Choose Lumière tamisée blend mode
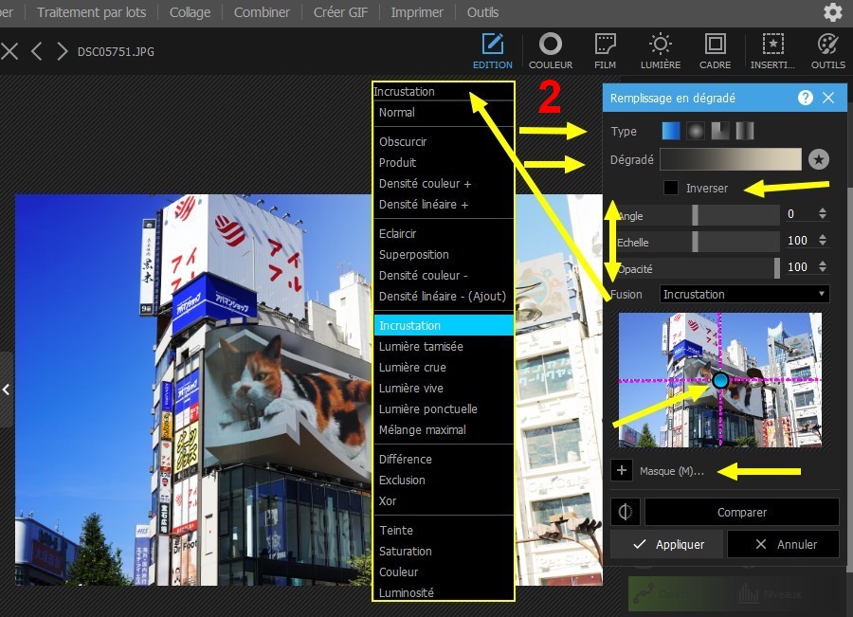Viewport: 853px width, 617px height. tap(444, 347)
